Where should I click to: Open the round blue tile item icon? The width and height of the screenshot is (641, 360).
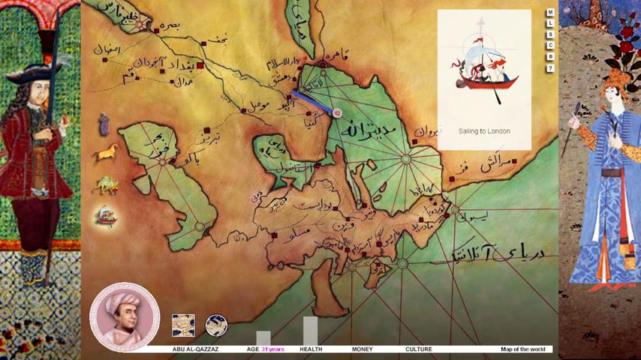(x=216, y=325)
